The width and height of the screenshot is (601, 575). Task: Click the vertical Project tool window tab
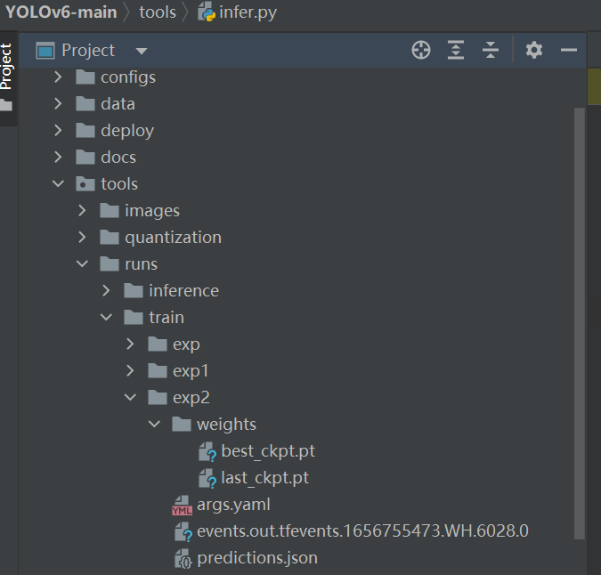[6, 66]
